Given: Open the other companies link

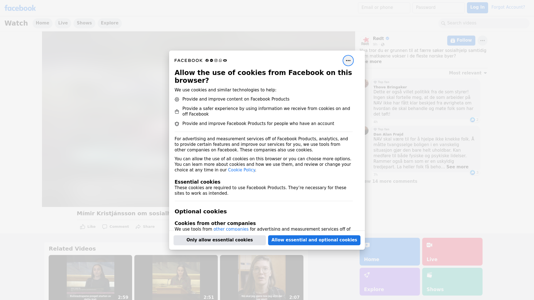Looking at the screenshot, I should click(231, 229).
